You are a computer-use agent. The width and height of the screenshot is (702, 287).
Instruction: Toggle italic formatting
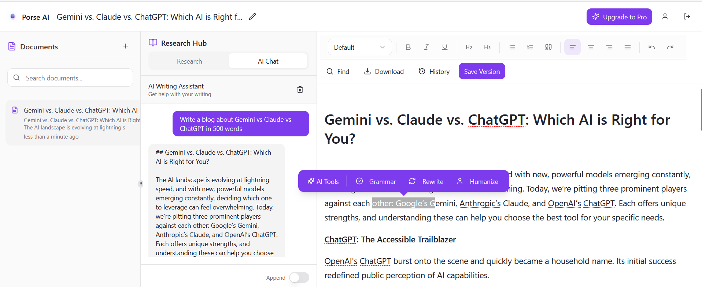point(426,47)
